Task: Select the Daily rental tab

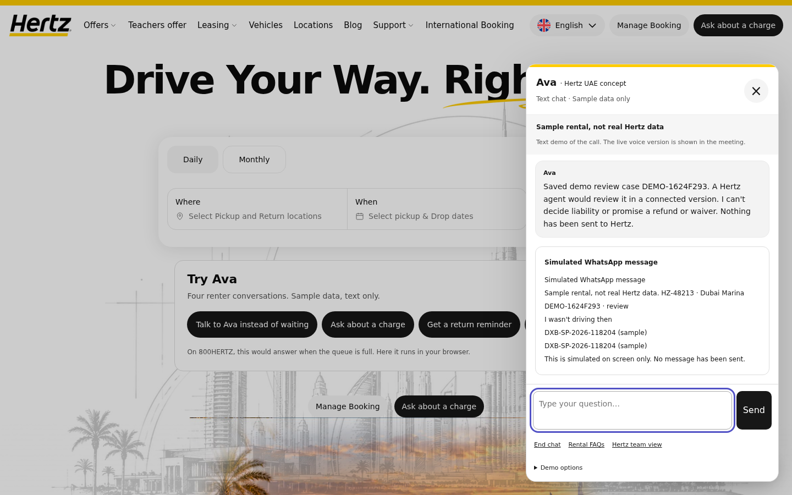Action: pos(193,159)
